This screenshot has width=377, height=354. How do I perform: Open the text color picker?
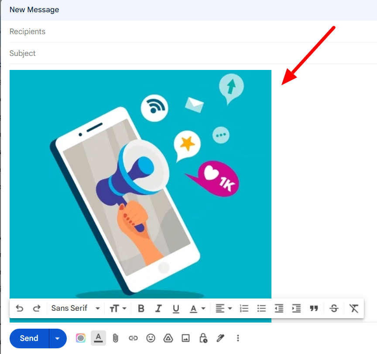pyautogui.click(x=197, y=309)
